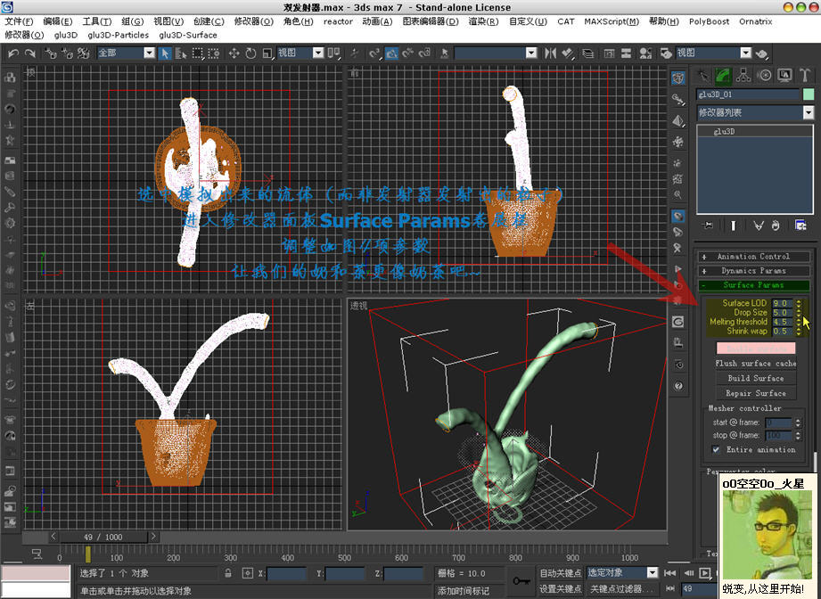The width and height of the screenshot is (821, 599).
Task: Click the glu3D_01 object name field
Action: [748, 94]
